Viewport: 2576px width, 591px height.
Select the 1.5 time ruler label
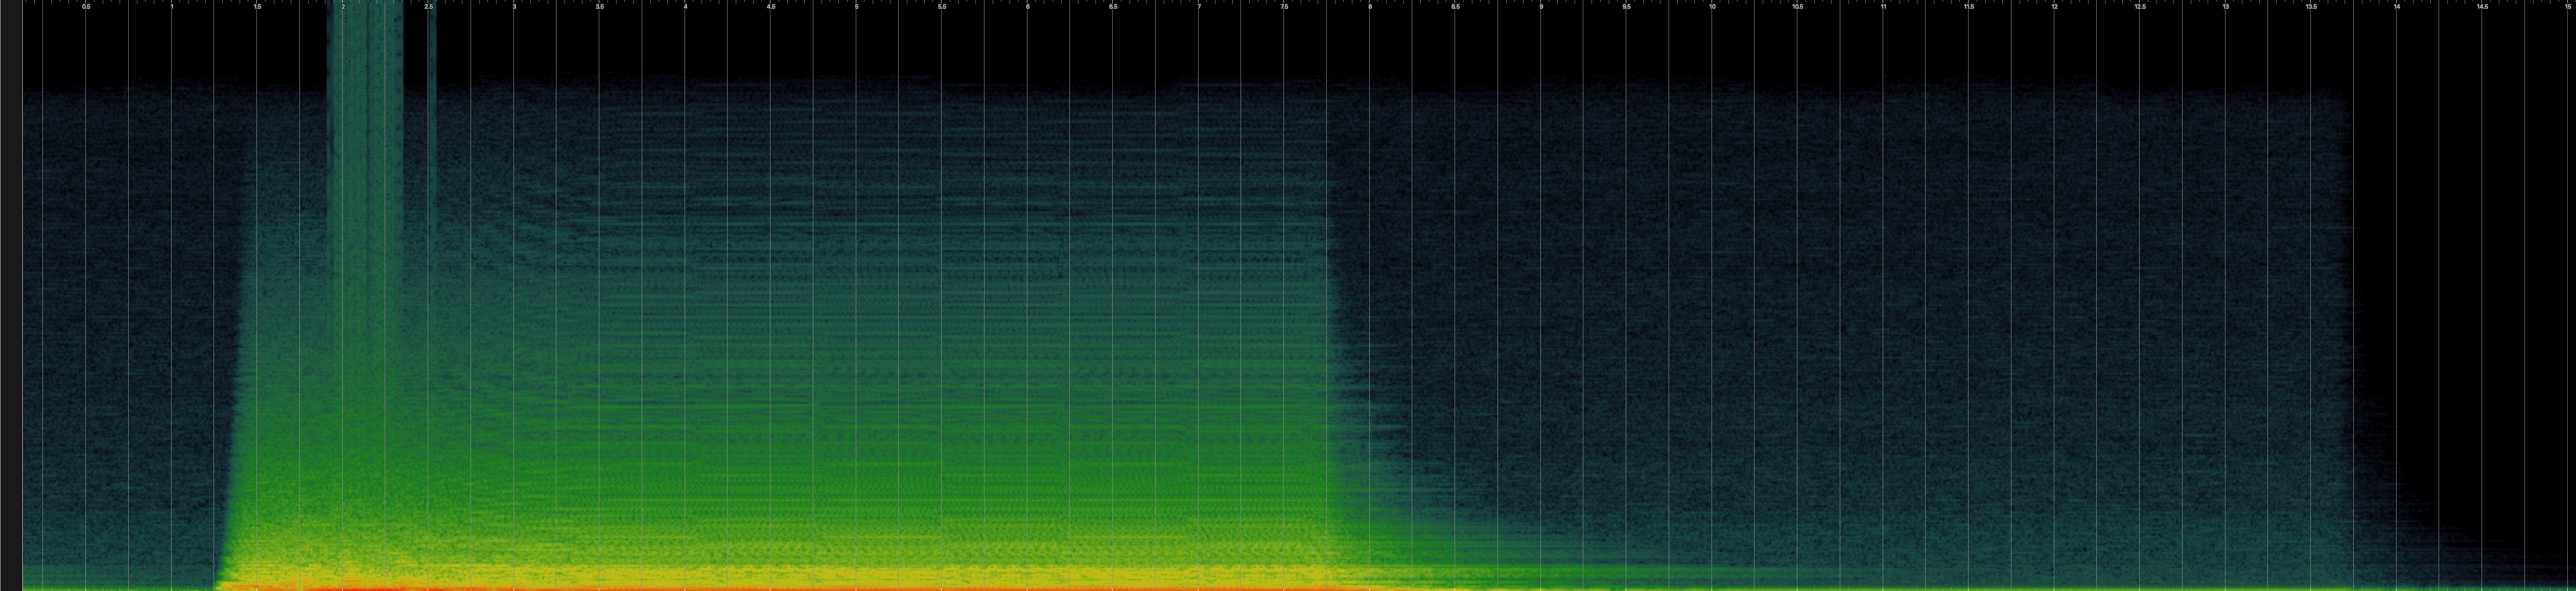257,7
